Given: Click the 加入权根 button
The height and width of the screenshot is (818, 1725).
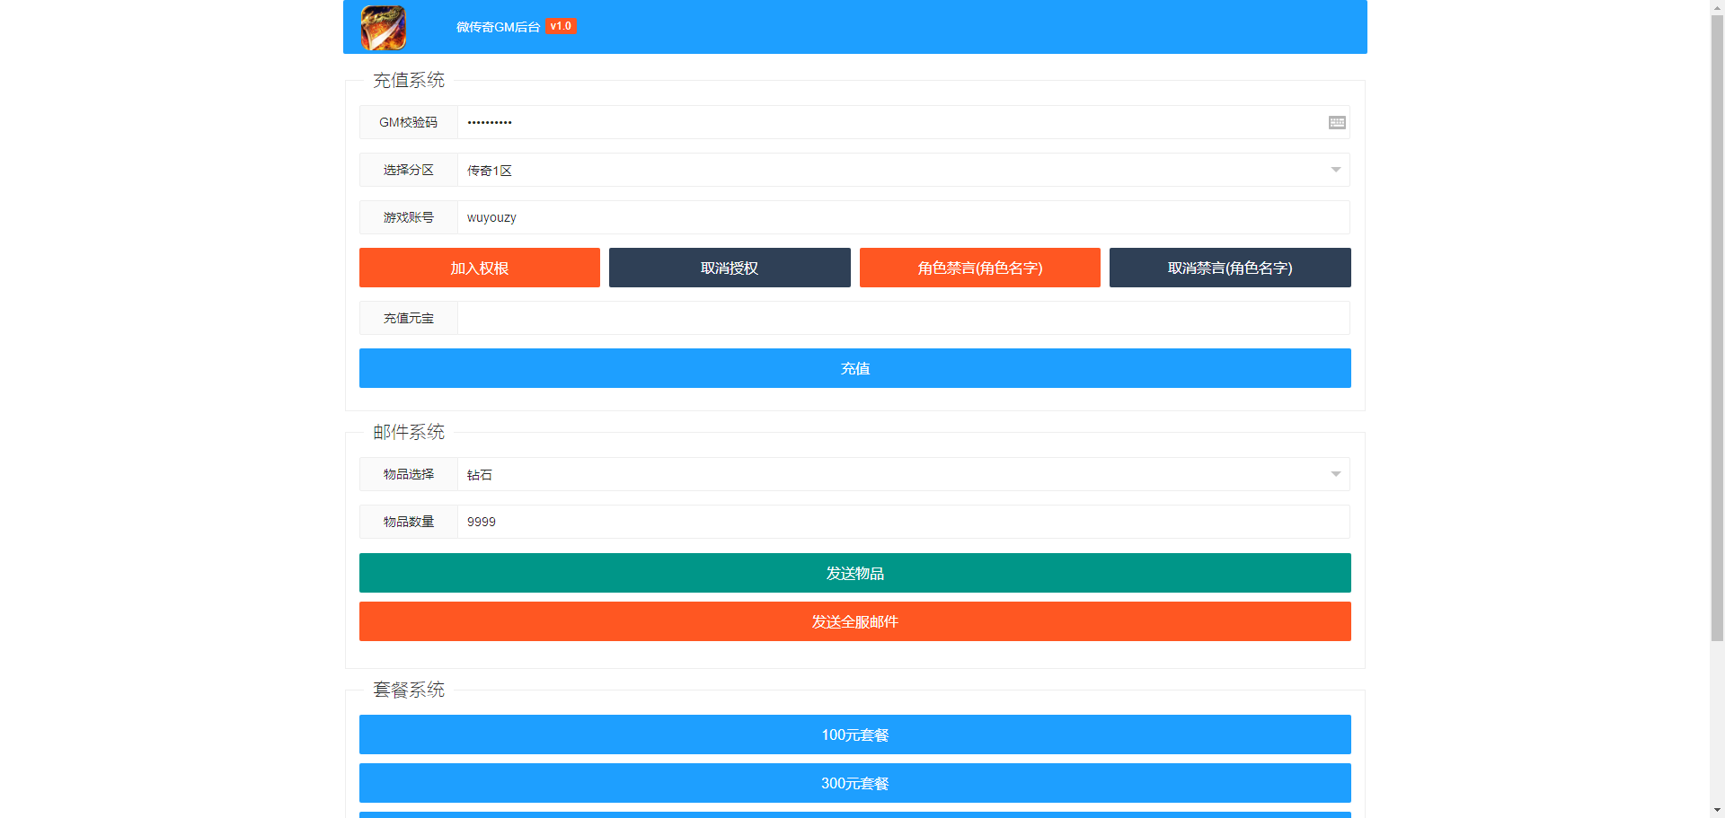Looking at the screenshot, I should [480, 268].
